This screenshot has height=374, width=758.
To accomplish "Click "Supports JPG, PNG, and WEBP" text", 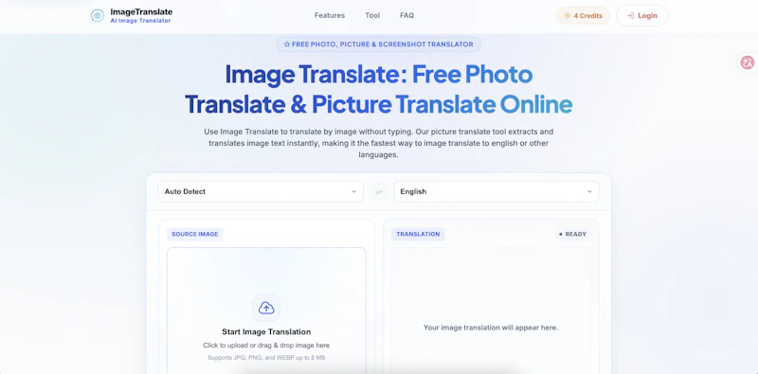I will click(x=266, y=358).
